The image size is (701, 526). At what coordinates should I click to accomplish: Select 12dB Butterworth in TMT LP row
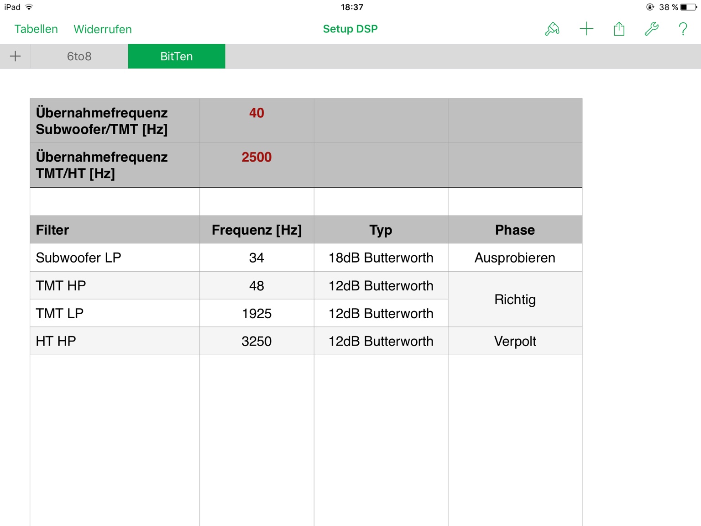point(381,313)
